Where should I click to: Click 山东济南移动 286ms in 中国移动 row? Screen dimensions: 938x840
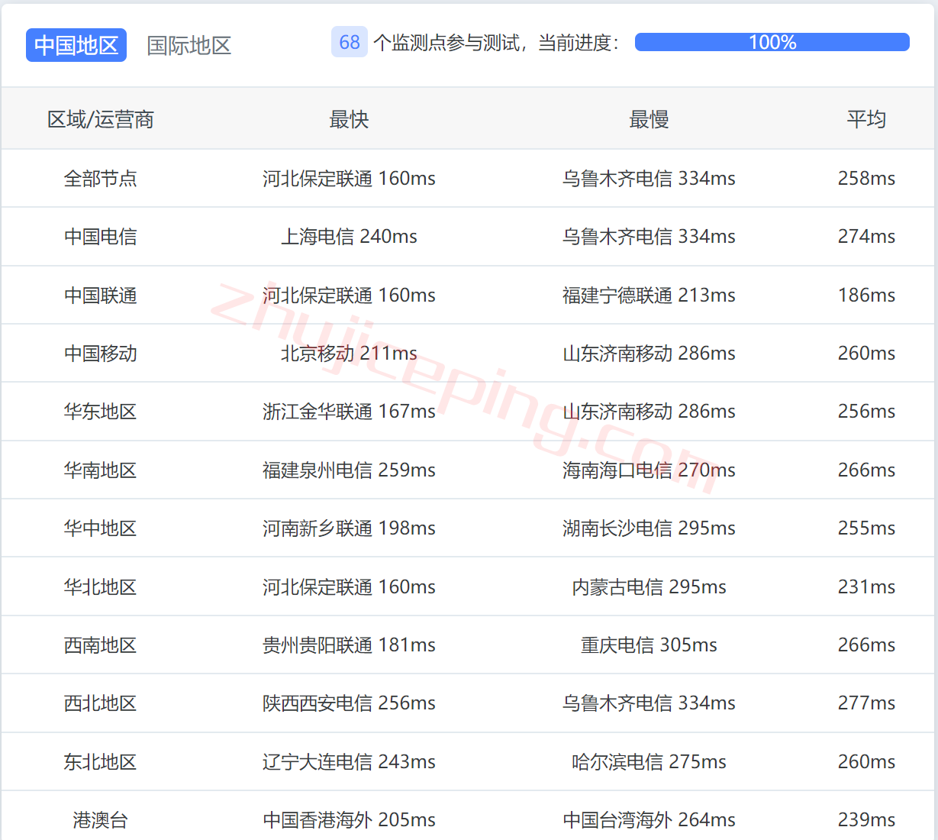pyautogui.click(x=649, y=353)
